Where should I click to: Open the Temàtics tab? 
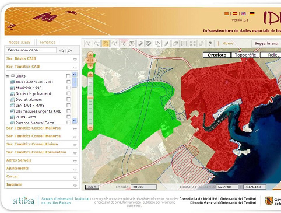pyautogui.click(x=47, y=42)
